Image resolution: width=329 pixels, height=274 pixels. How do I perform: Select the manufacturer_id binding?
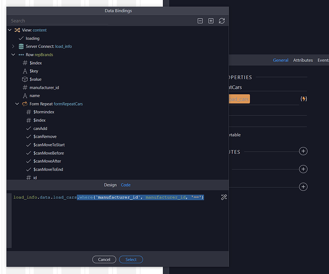click(x=44, y=87)
